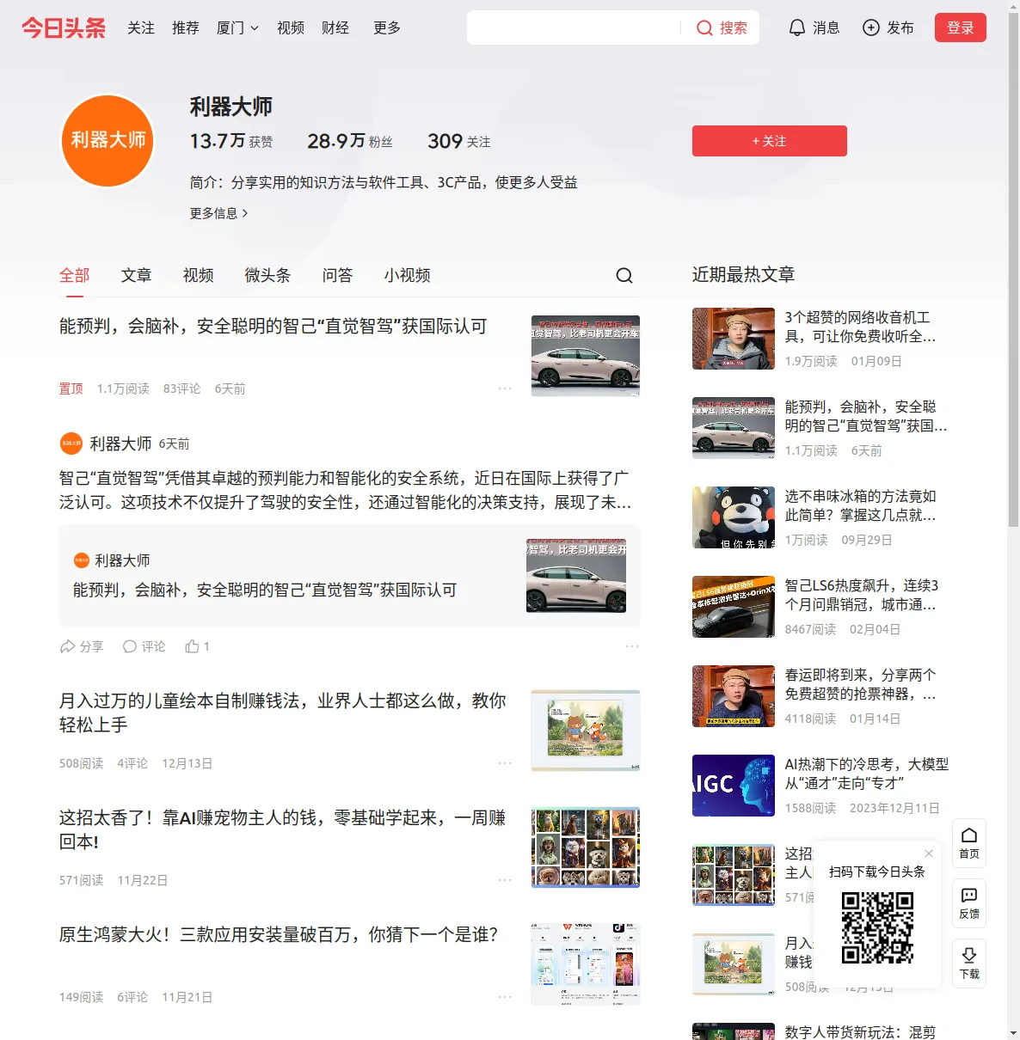Click the 发布 plus icon
The width and height of the screenshot is (1020, 1040).
(x=871, y=28)
